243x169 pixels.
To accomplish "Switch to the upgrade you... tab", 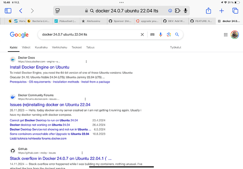I will click(x=148, y=21).
